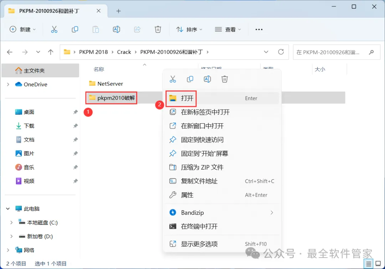385x269 pixels.
Task: Expand the OneDrive tree node
Action: coord(8,84)
